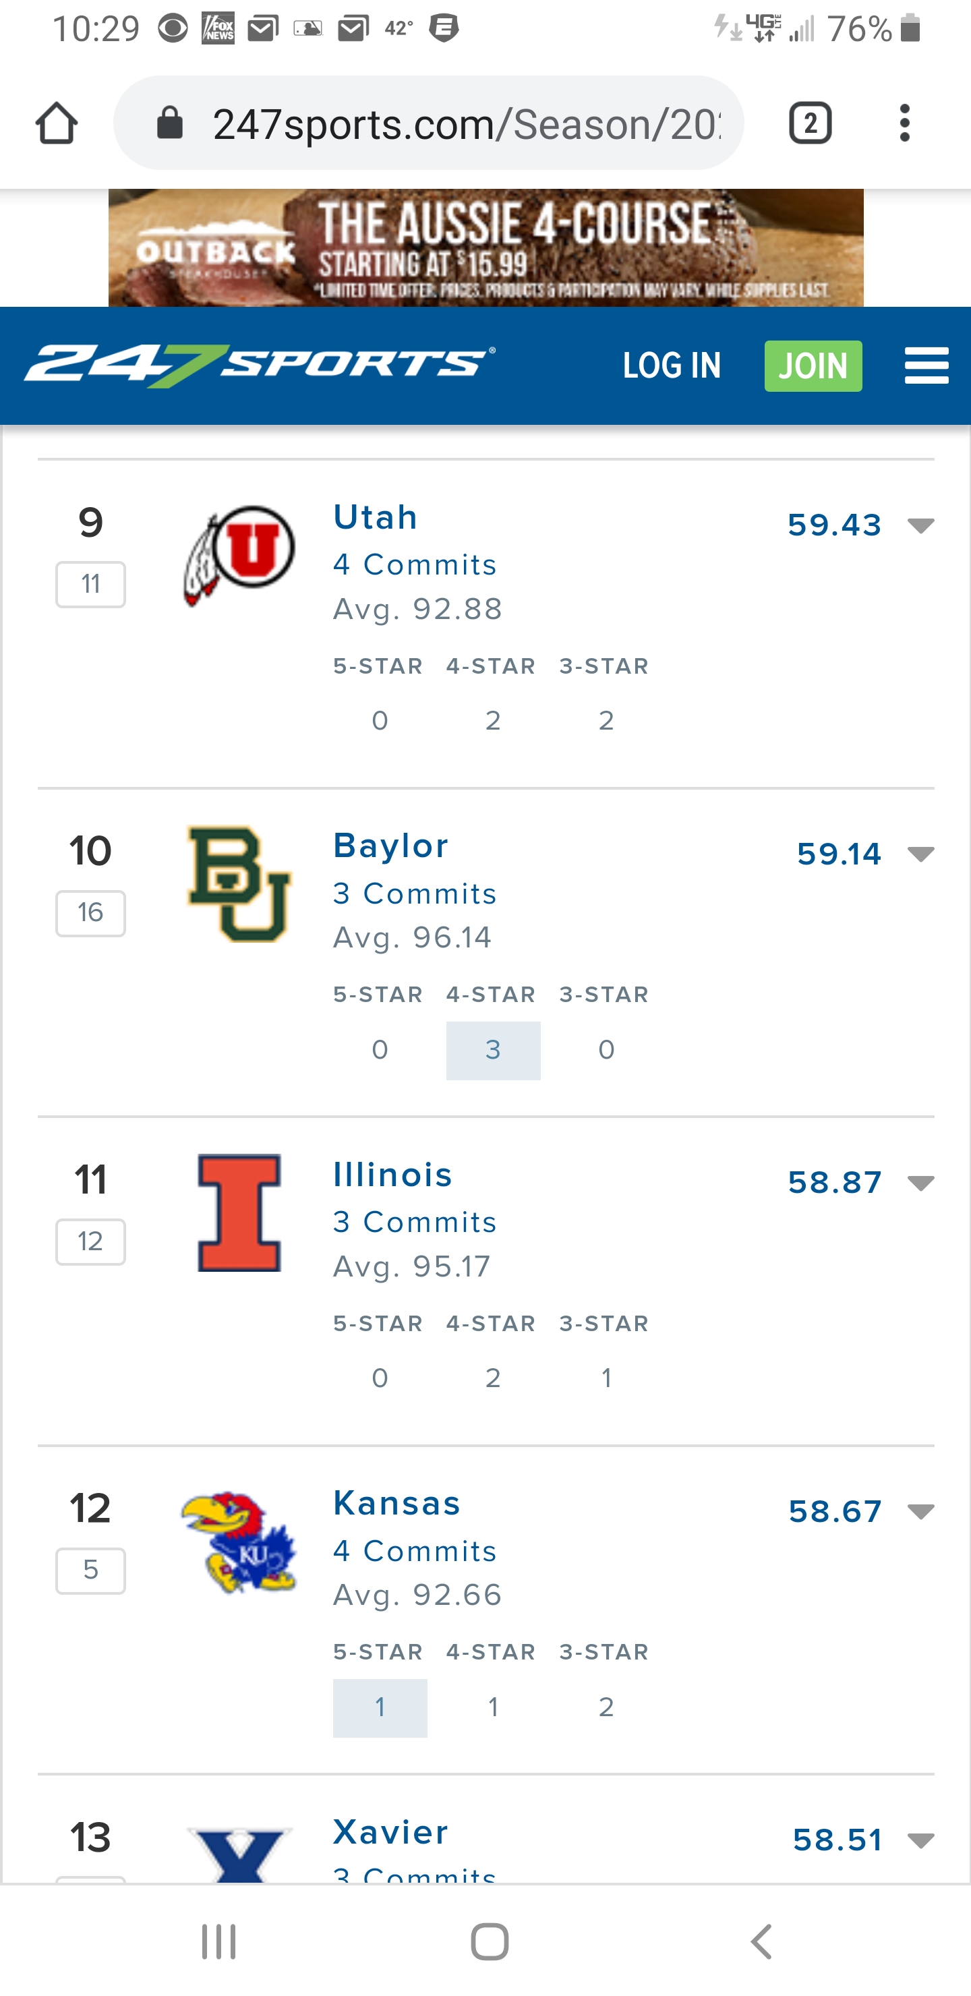Tap the Outback Steakhouse ad banner
The width and height of the screenshot is (971, 1996).
pos(486,248)
